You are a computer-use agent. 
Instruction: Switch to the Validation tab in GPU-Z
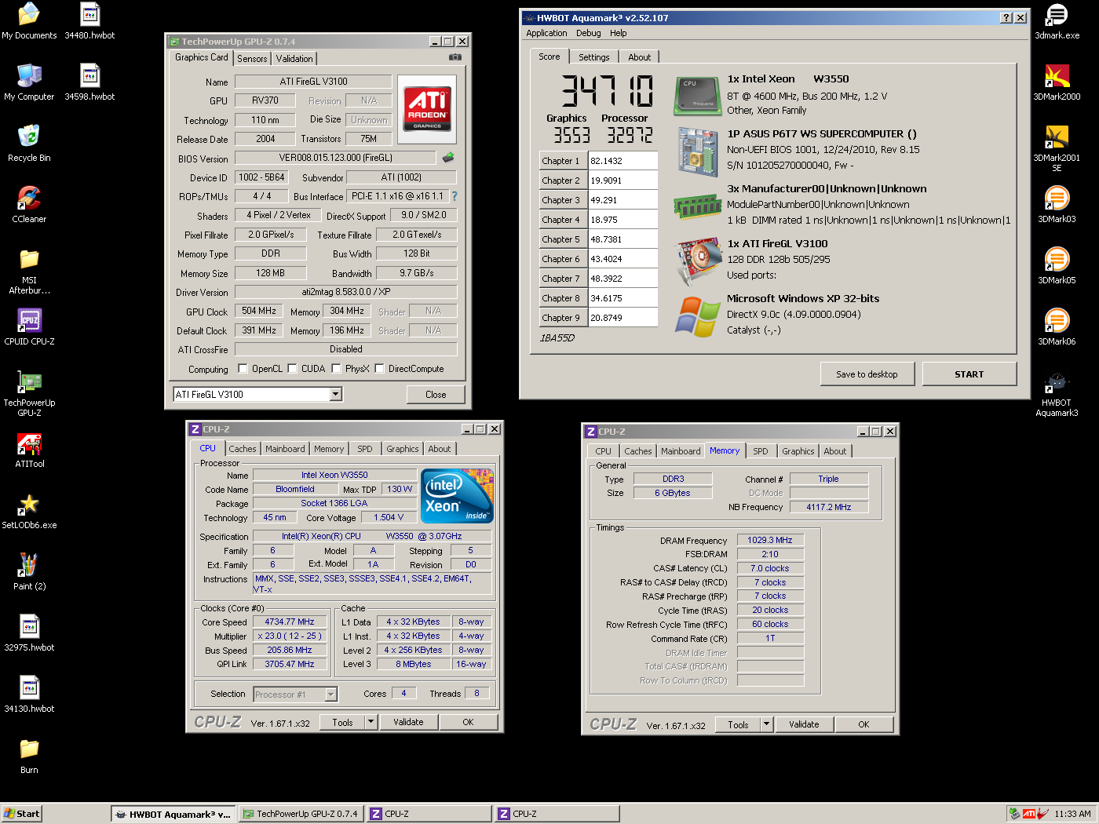click(294, 59)
